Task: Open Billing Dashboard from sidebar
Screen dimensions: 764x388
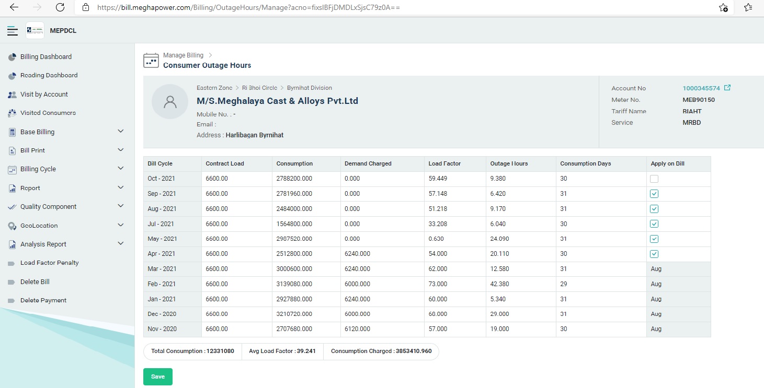Action: (46, 57)
